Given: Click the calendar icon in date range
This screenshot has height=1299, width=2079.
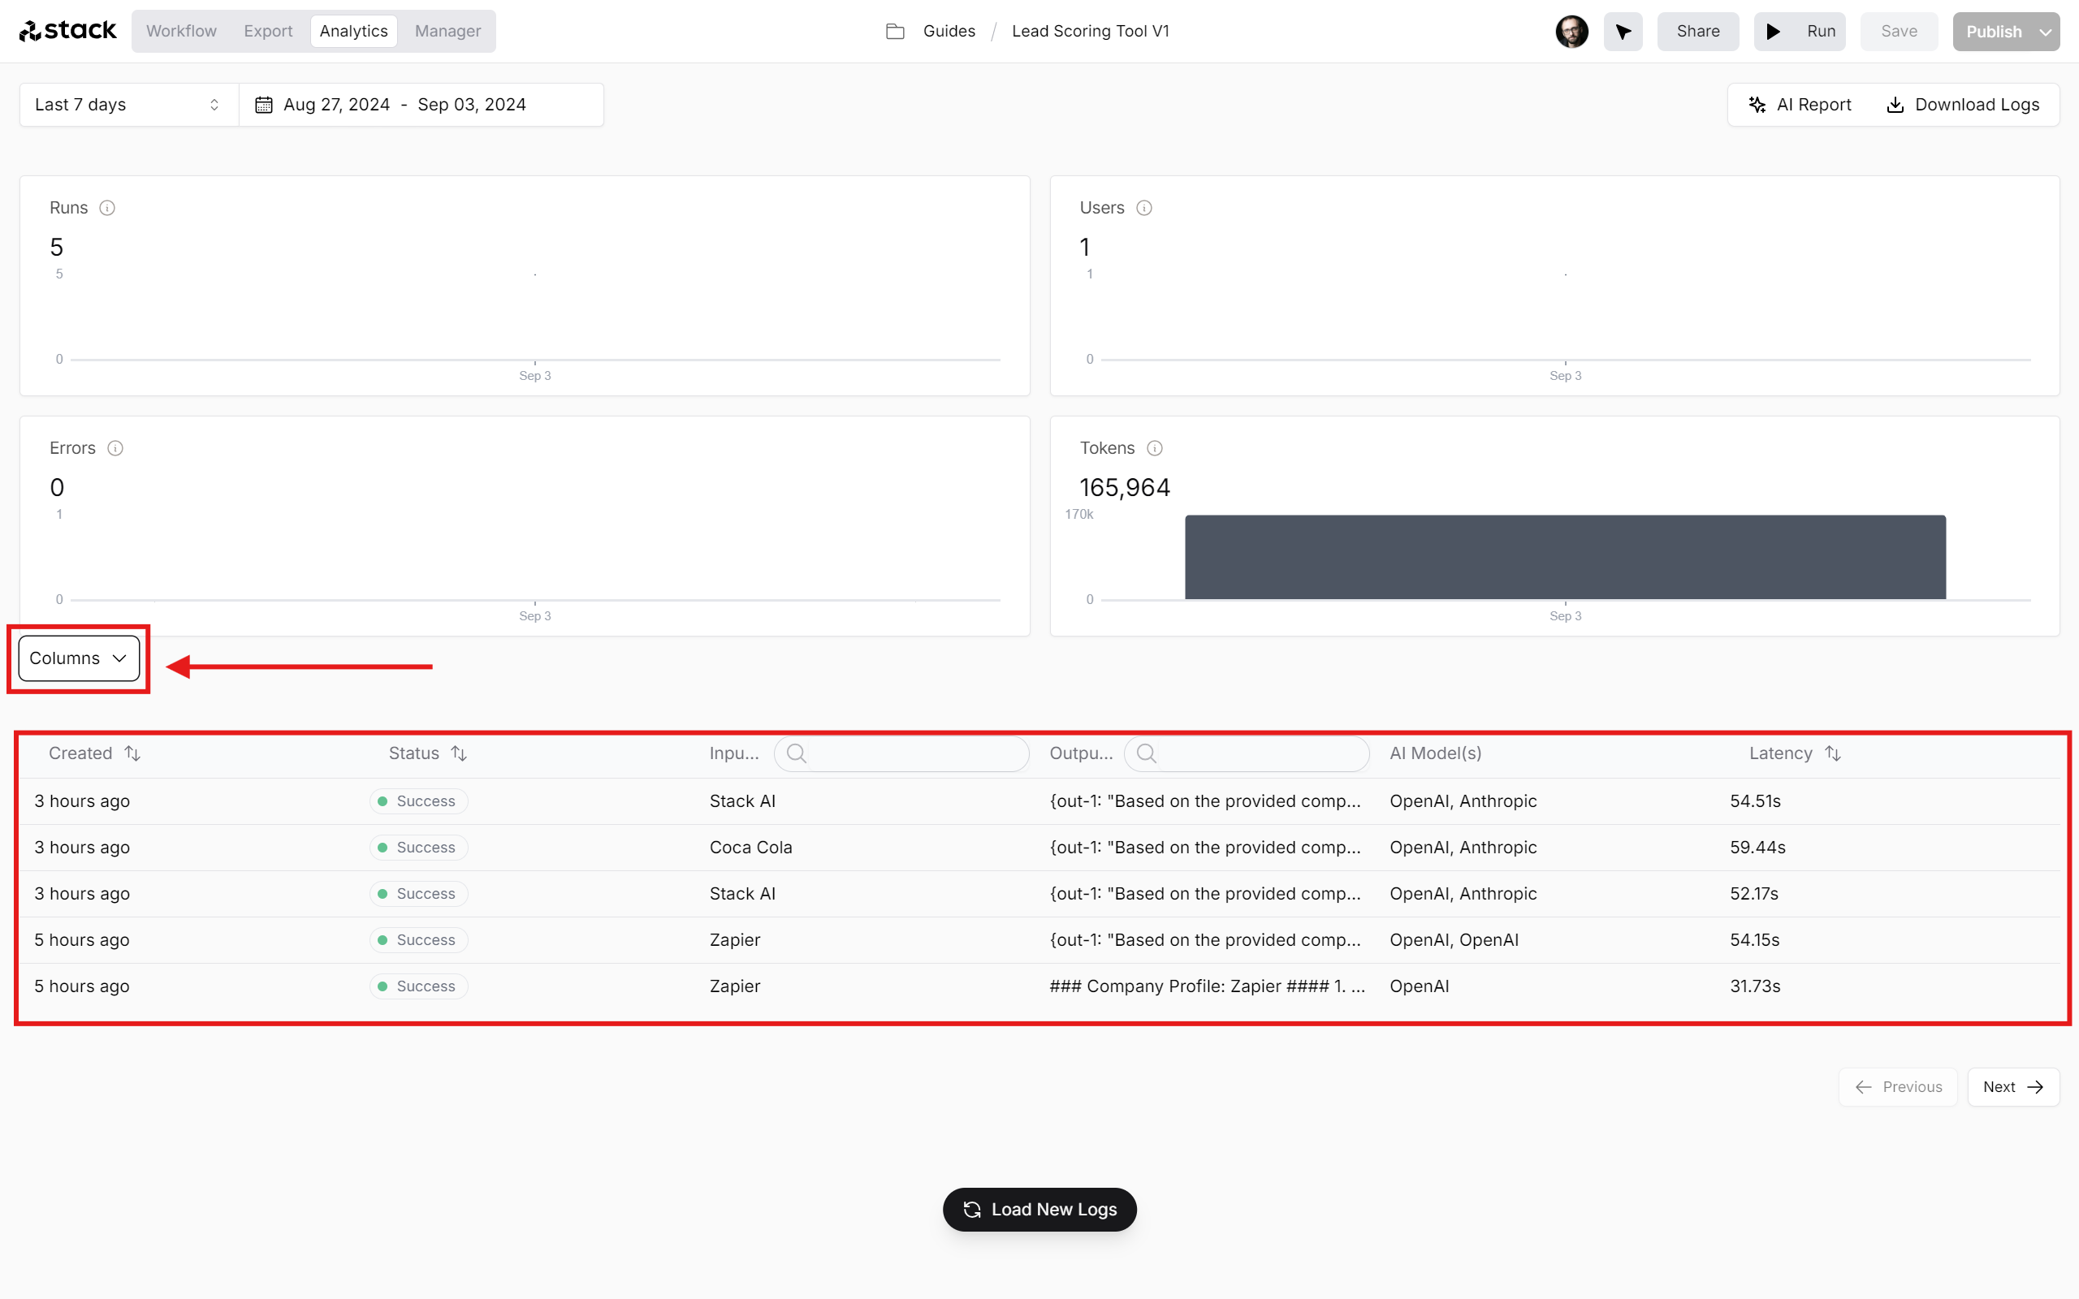Looking at the screenshot, I should click(x=264, y=105).
